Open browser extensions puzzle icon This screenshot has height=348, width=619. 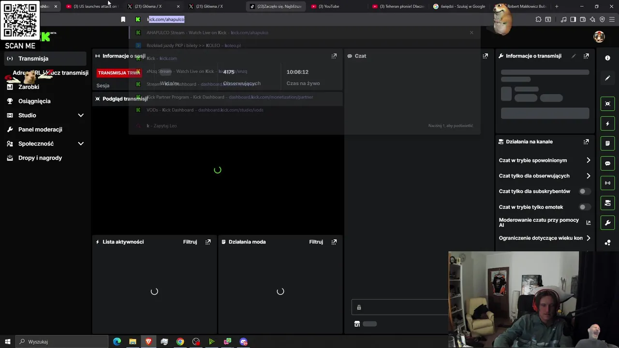(x=538, y=19)
